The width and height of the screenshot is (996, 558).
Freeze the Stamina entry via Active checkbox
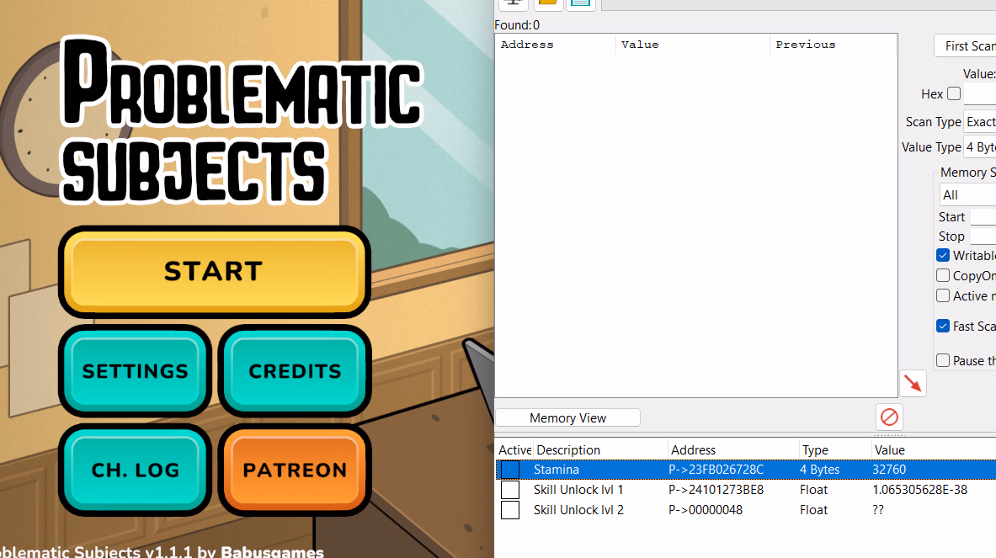510,470
